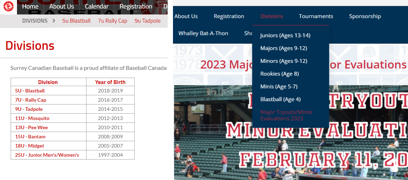Screen dimensions: 408x180
Task: Expand the Divisions dropdown in right navbar
Action: click(272, 16)
